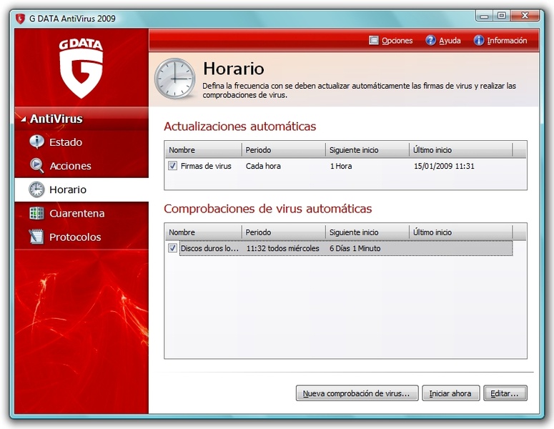This screenshot has width=554, height=429.
Task: Sort updates table by Nombre column
Action: pos(204,150)
